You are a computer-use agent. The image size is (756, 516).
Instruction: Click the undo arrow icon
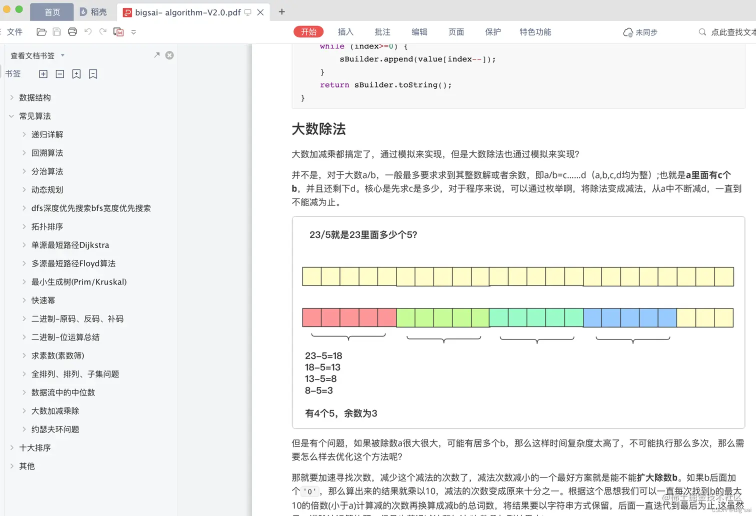pyautogui.click(x=88, y=31)
